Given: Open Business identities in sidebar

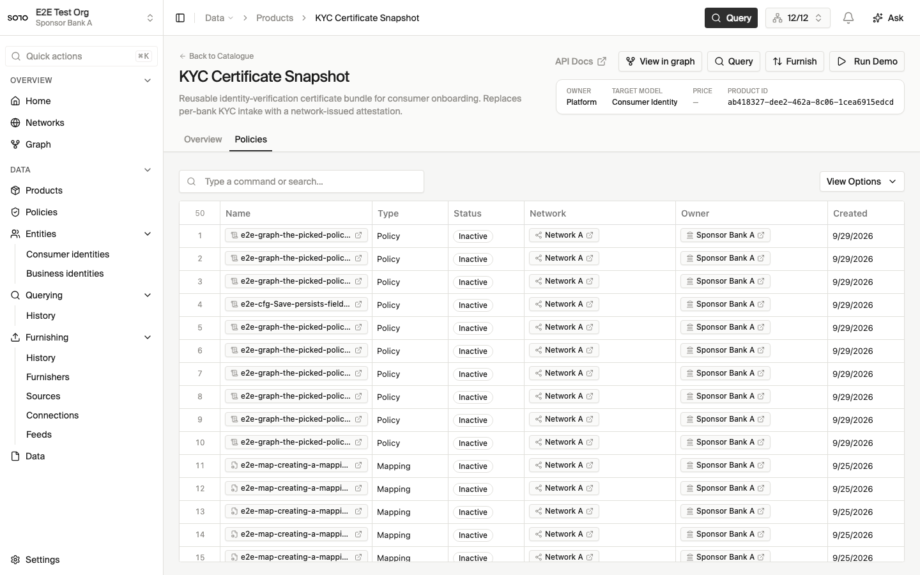Looking at the screenshot, I should (x=65, y=273).
